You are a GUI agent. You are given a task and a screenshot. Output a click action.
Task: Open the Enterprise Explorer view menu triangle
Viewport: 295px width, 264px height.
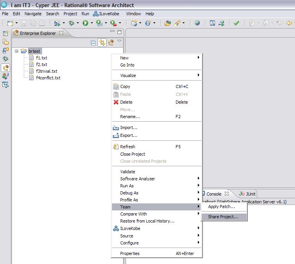119,41
